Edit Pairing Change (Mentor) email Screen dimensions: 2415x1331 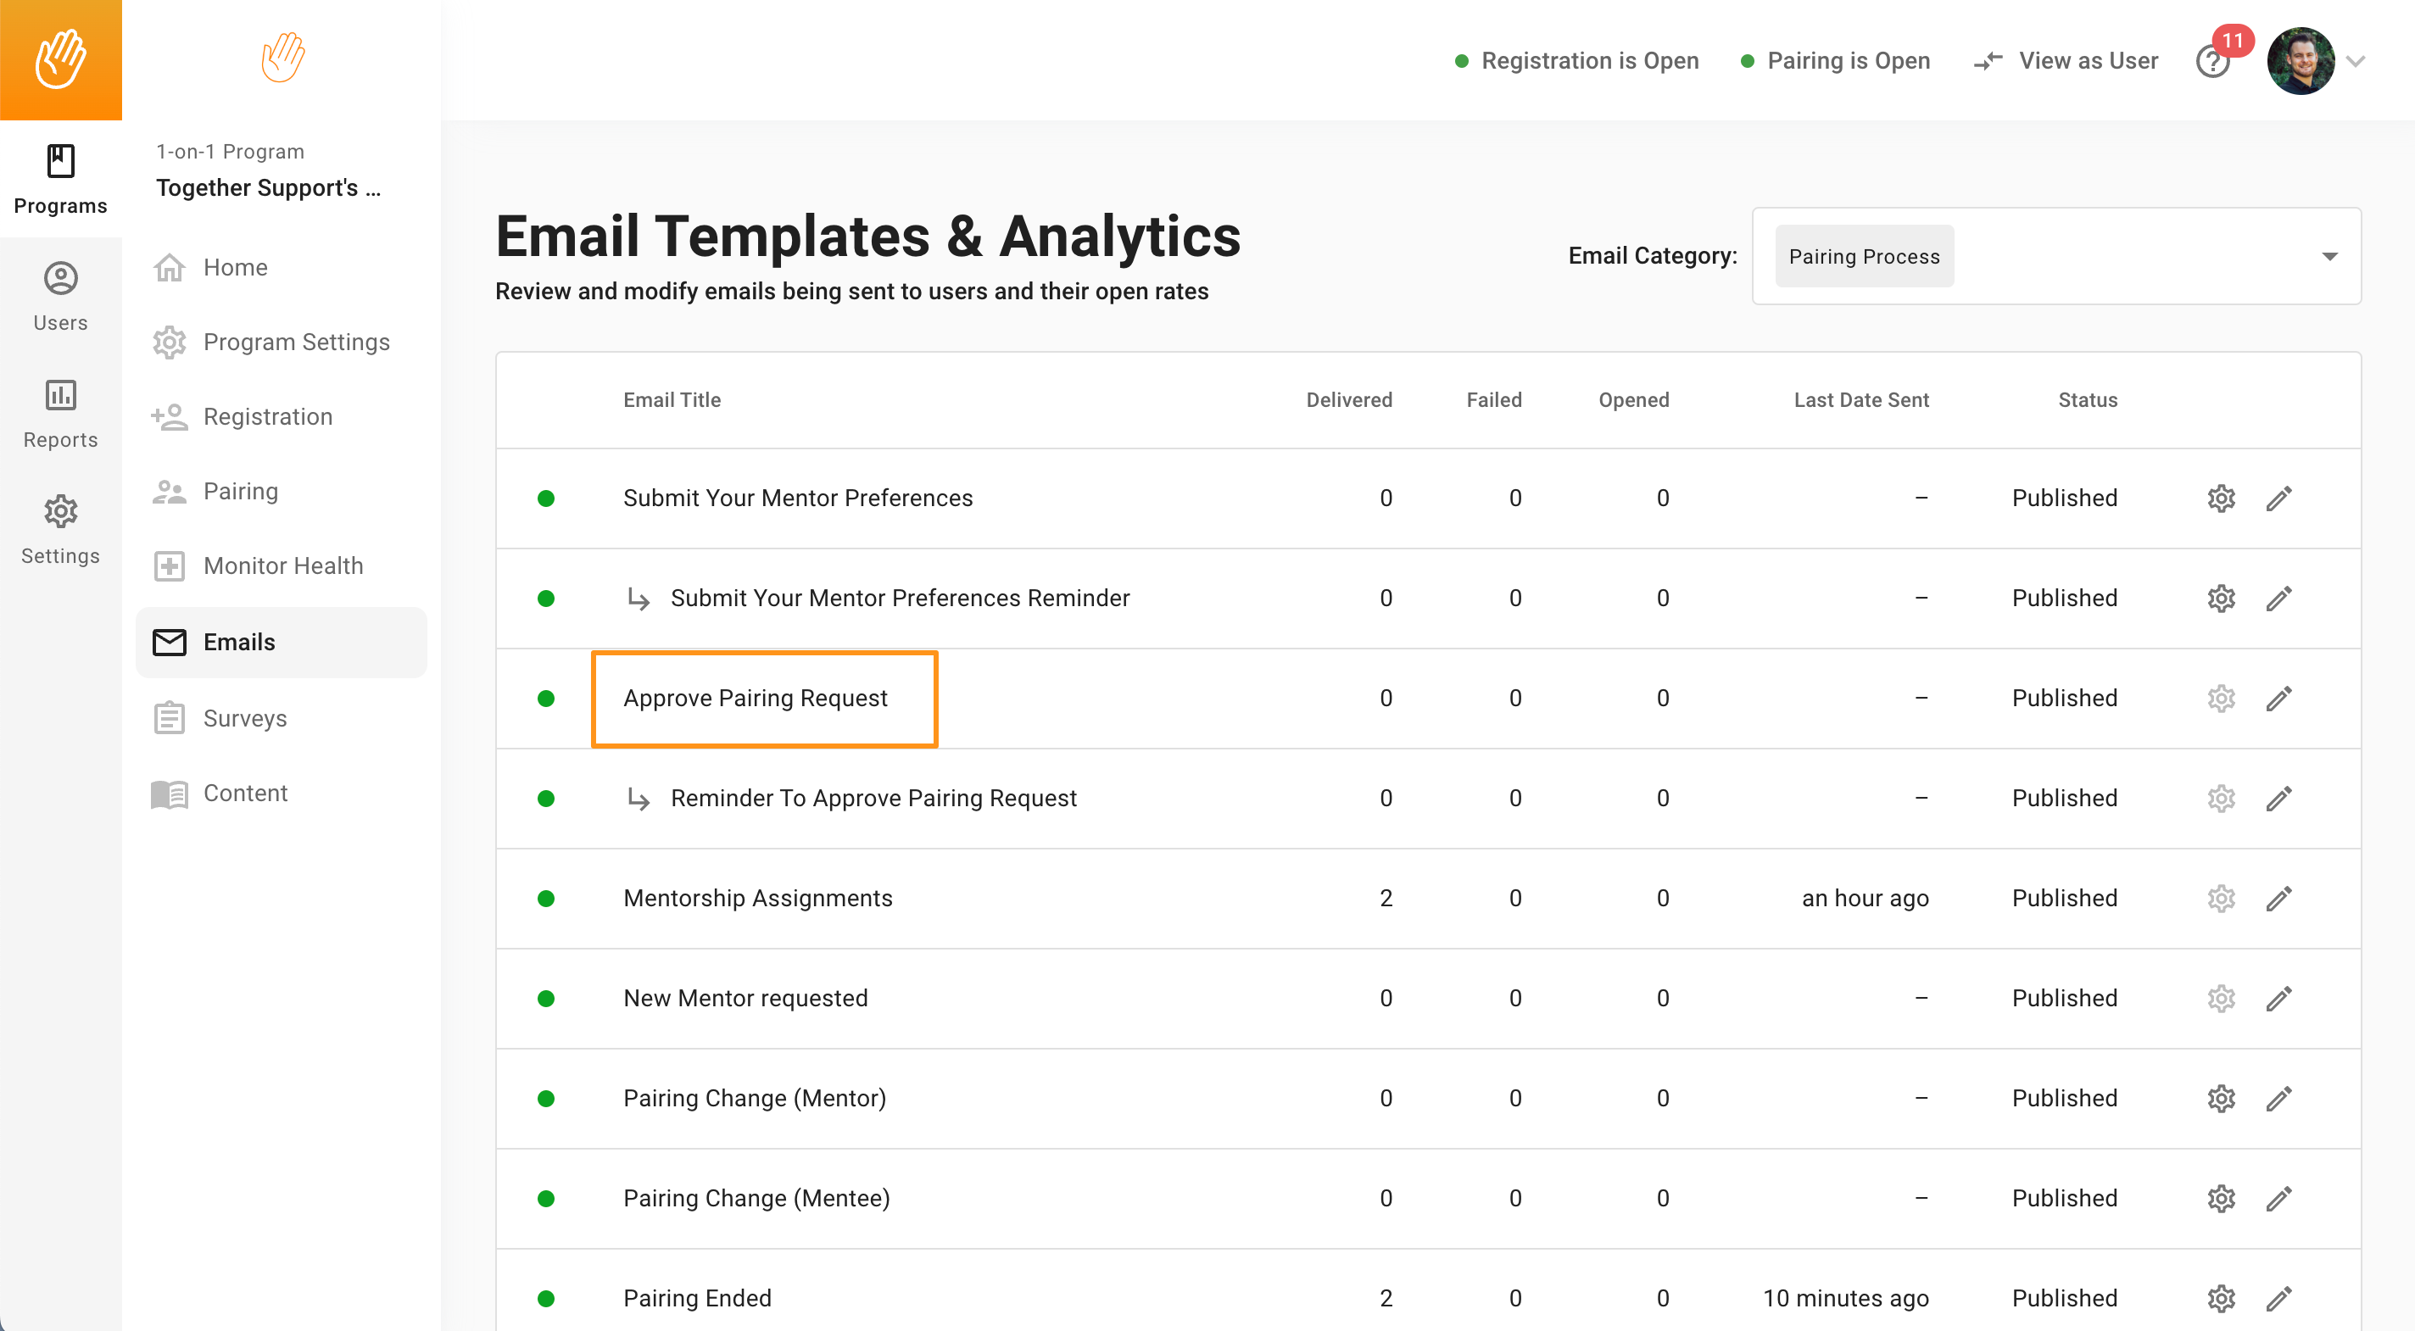pos(2279,1099)
